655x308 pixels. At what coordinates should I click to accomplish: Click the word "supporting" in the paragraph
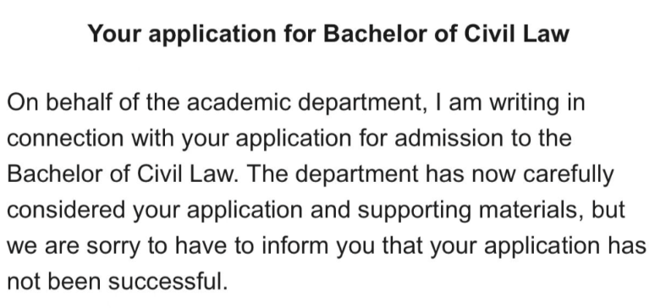(x=415, y=212)
